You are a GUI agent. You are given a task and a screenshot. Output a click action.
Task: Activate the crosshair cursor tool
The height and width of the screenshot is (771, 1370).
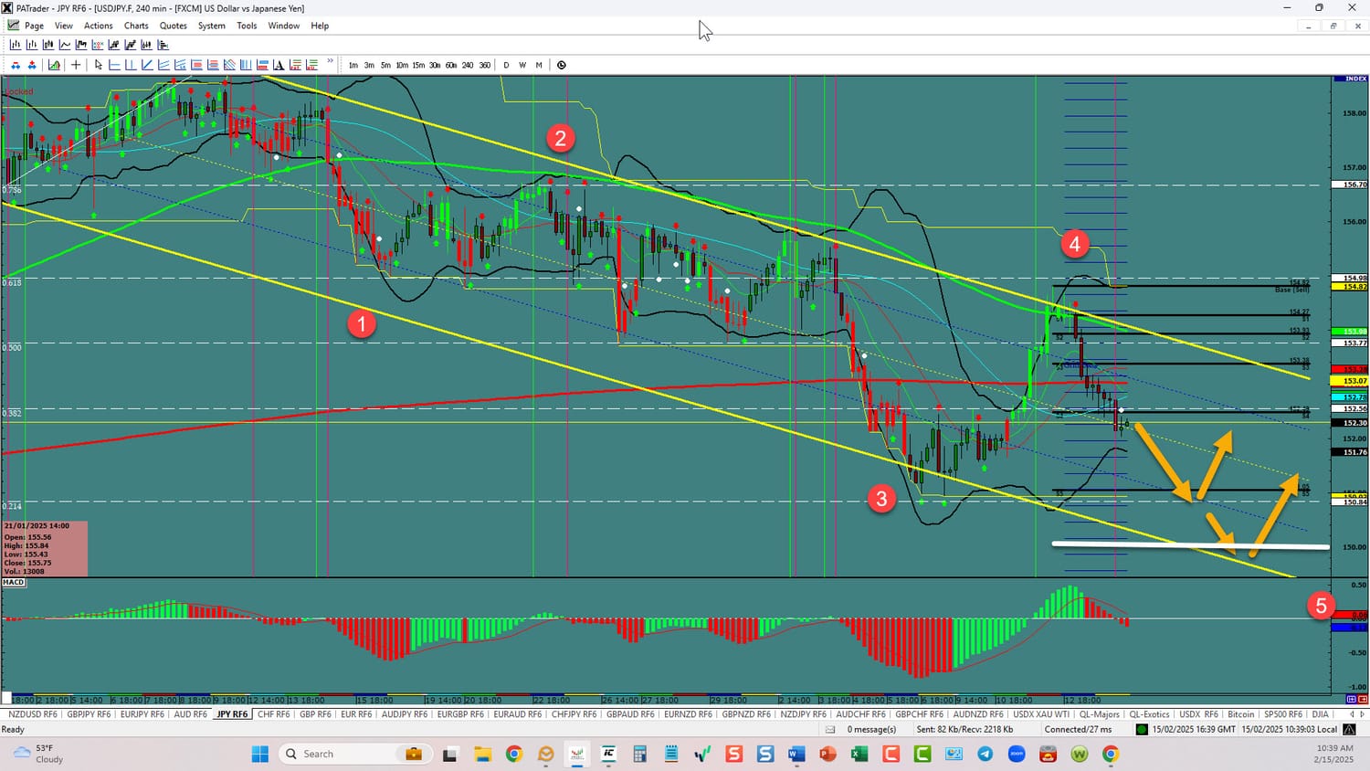tap(76, 65)
